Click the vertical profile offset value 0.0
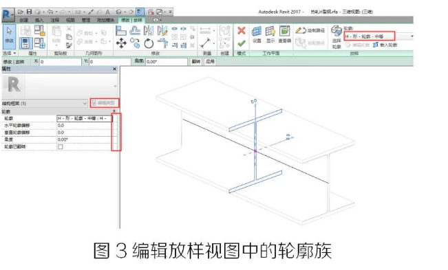Image resolution: width=448 pixels, height=270 pixels. (84, 133)
